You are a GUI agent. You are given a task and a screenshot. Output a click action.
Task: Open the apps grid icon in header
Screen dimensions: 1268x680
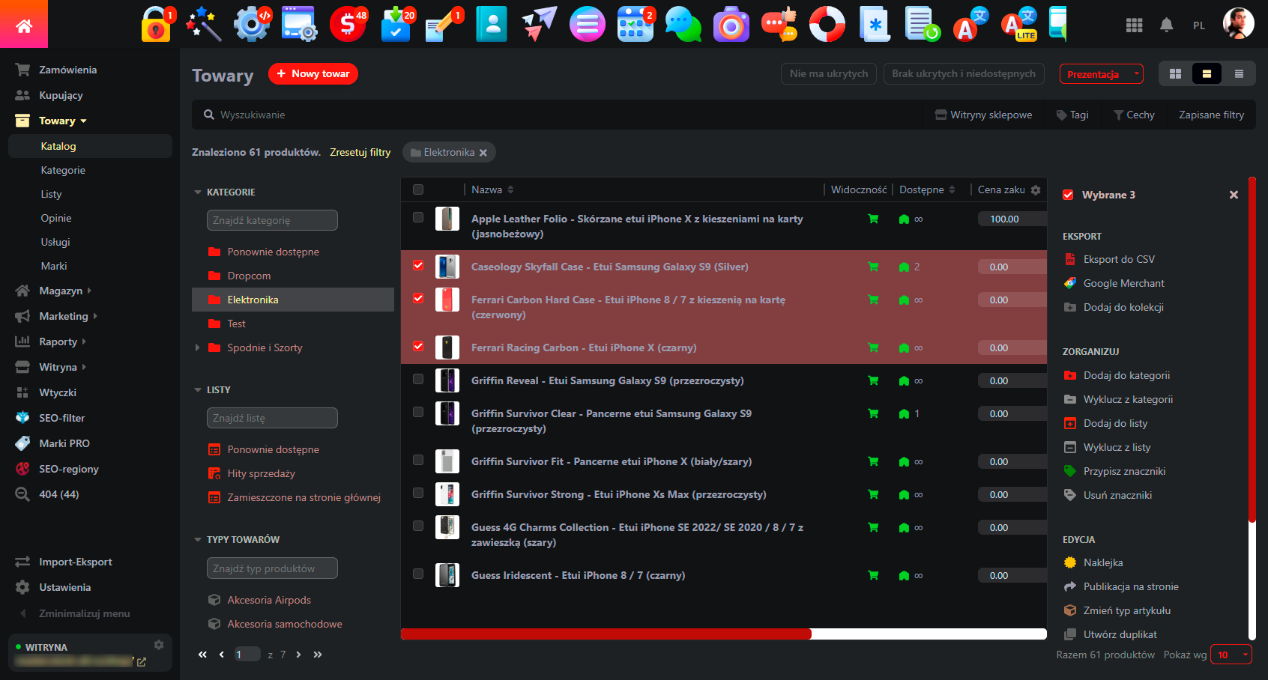pos(1134,25)
